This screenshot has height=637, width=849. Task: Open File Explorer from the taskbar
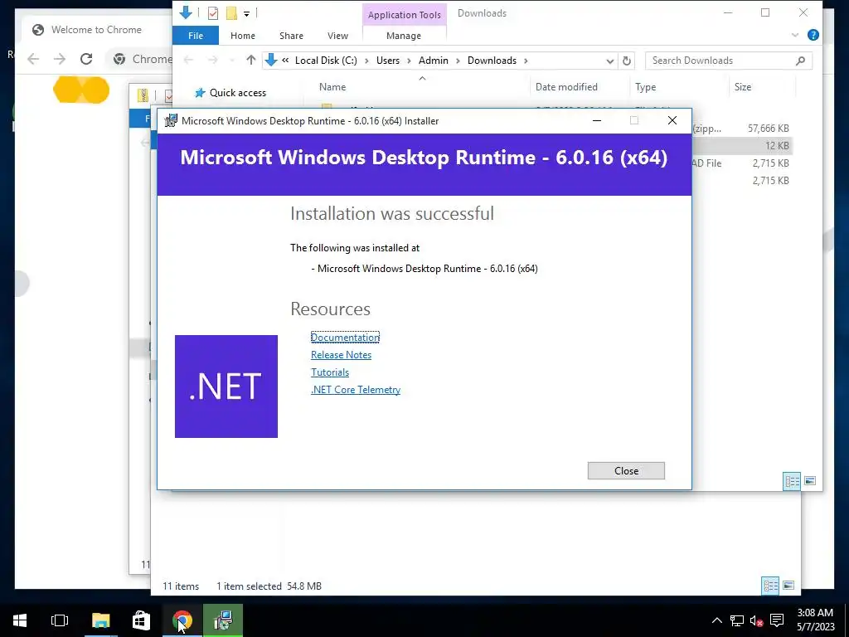click(x=100, y=620)
